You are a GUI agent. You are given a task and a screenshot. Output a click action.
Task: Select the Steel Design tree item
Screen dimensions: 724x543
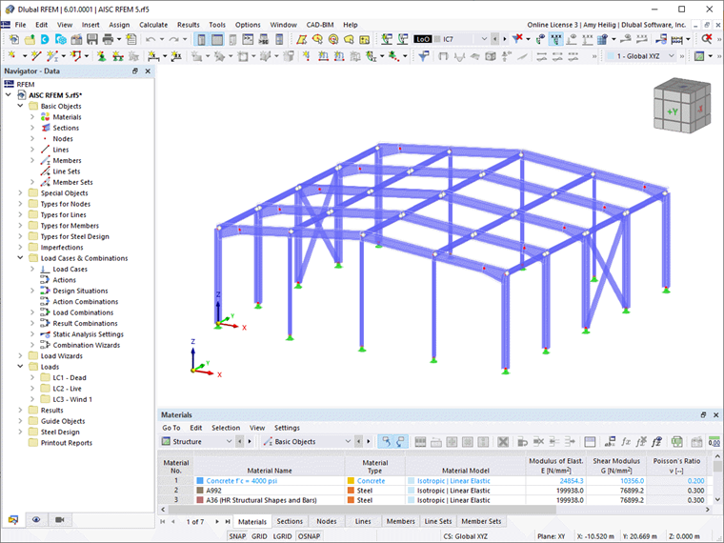tap(60, 432)
